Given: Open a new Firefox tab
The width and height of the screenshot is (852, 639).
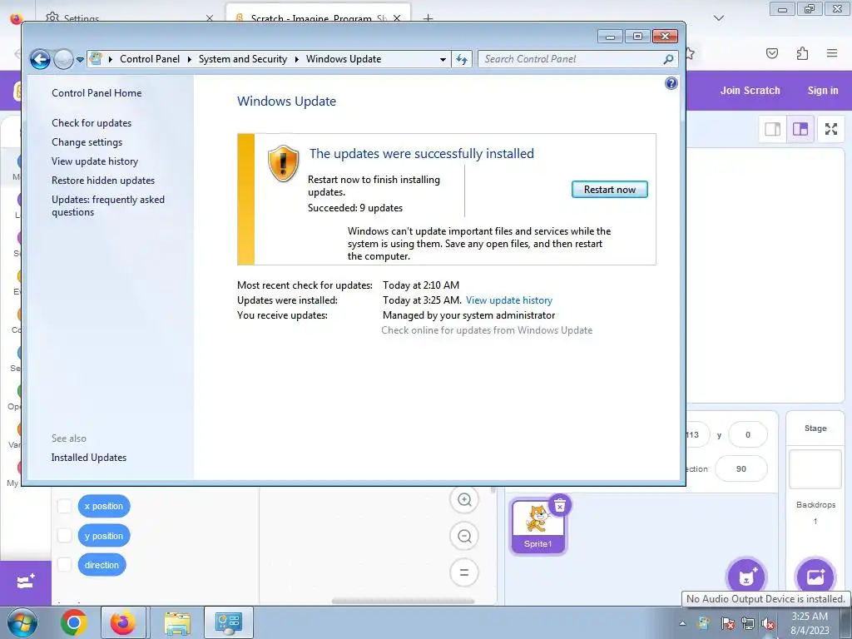Looking at the screenshot, I should pos(428,18).
